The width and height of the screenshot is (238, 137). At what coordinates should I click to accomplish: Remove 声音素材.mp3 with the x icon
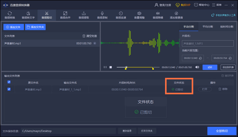pos(95,43)
